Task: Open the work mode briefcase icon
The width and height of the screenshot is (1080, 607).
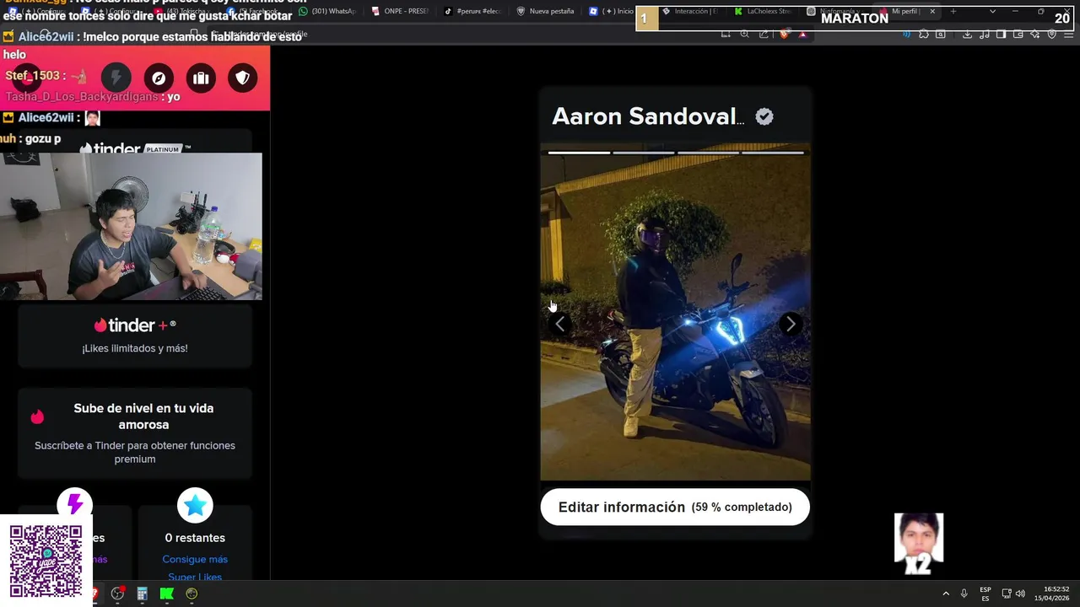Action: [201, 78]
